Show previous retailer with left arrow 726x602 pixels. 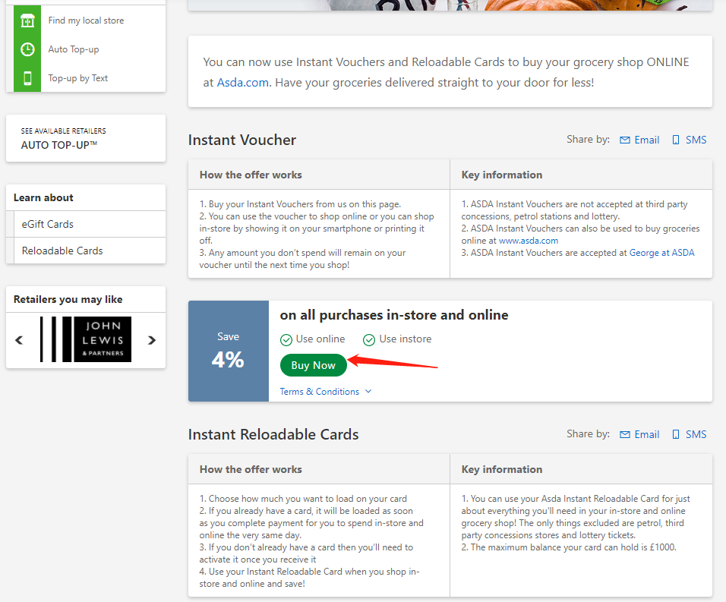[20, 340]
